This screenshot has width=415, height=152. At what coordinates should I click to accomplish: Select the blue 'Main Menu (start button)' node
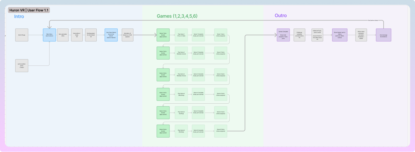49,35
